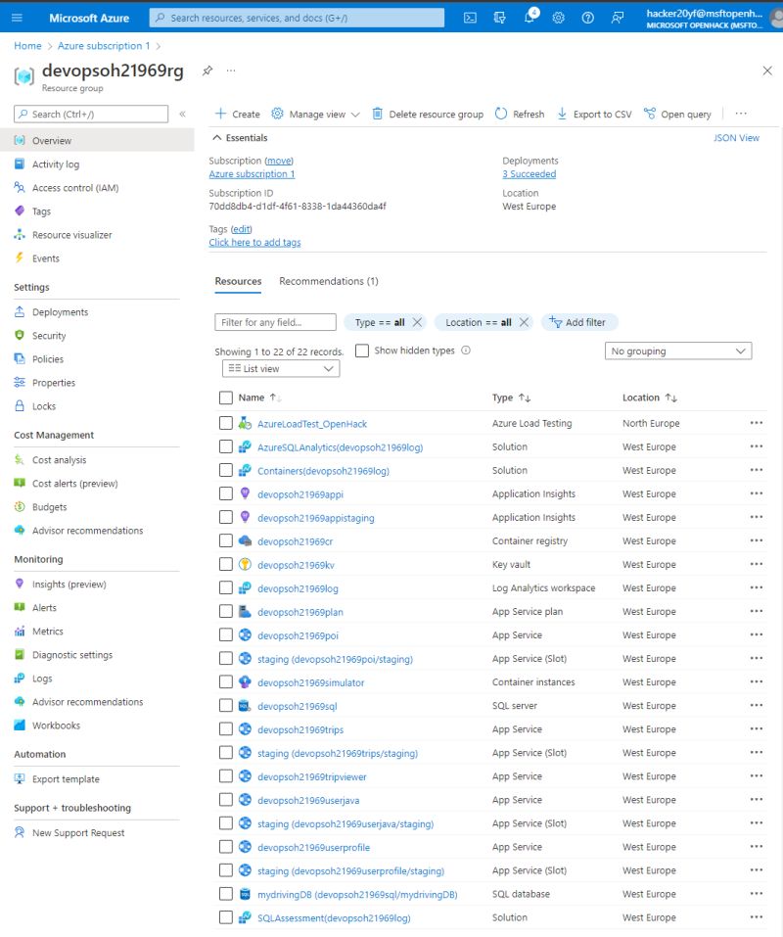Screen dimensions: 783x937
Task: Click the sidebar Search (Ctrl+/) field
Action: (x=91, y=114)
